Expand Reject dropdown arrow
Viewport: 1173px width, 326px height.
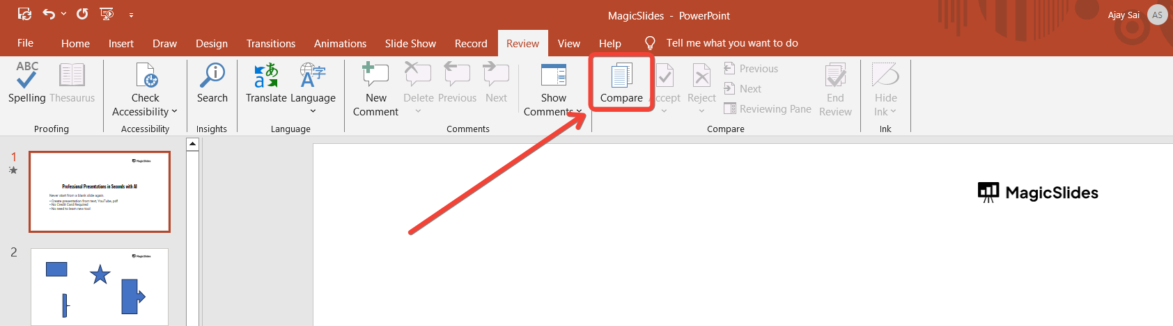[x=701, y=111]
